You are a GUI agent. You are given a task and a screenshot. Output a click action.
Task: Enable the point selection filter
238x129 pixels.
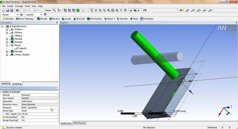click(x=65, y=10)
